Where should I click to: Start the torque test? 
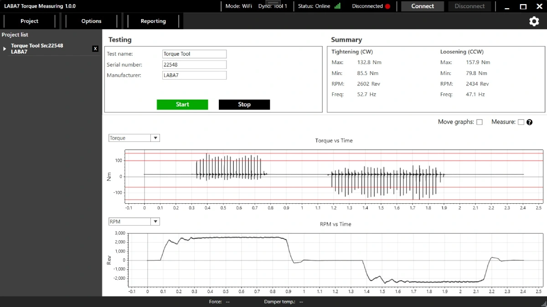[x=182, y=104]
